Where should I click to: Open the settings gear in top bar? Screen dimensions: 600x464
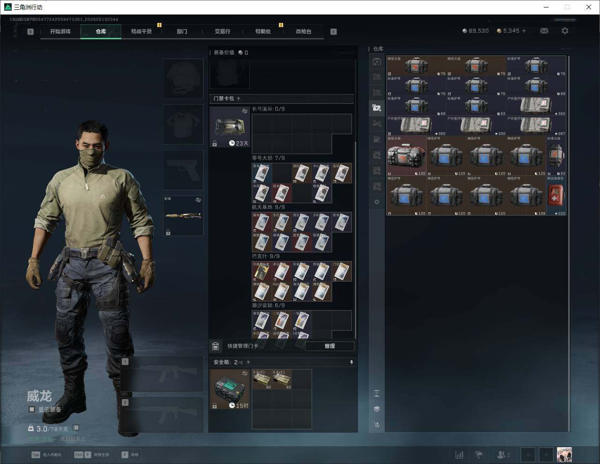pos(565,31)
